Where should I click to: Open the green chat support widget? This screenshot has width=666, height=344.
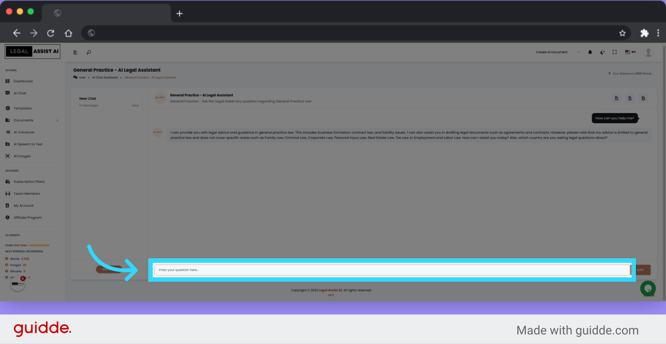pyautogui.click(x=648, y=288)
